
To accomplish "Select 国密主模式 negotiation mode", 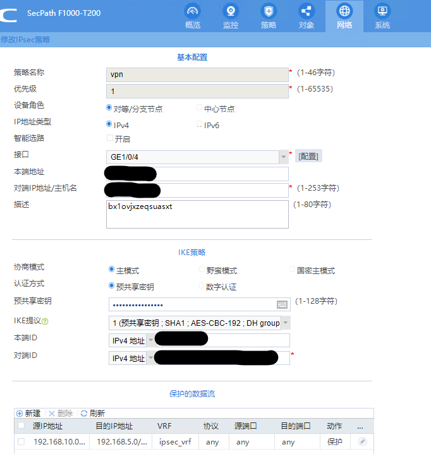I will pos(292,269).
